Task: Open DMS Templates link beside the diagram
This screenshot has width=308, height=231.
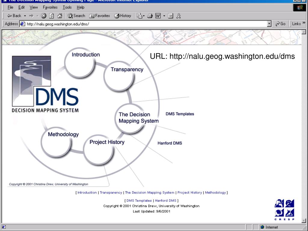Action: tap(180, 114)
